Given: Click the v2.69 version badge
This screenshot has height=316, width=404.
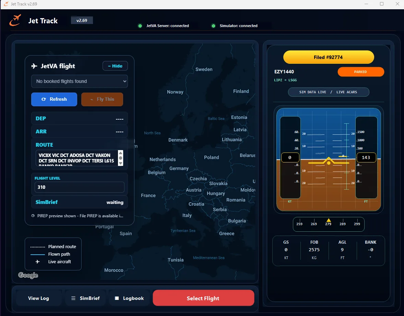Looking at the screenshot, I should point(82,20).
